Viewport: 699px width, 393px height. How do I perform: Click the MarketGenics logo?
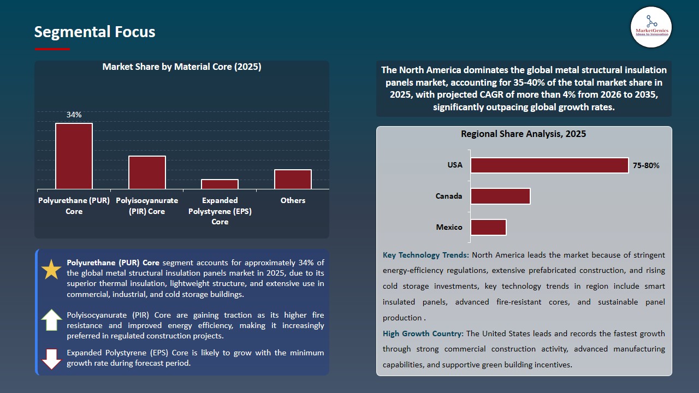651,27
